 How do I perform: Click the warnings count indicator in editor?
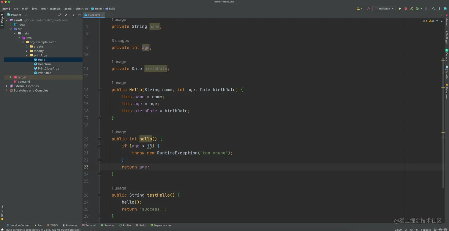(428, 21)
